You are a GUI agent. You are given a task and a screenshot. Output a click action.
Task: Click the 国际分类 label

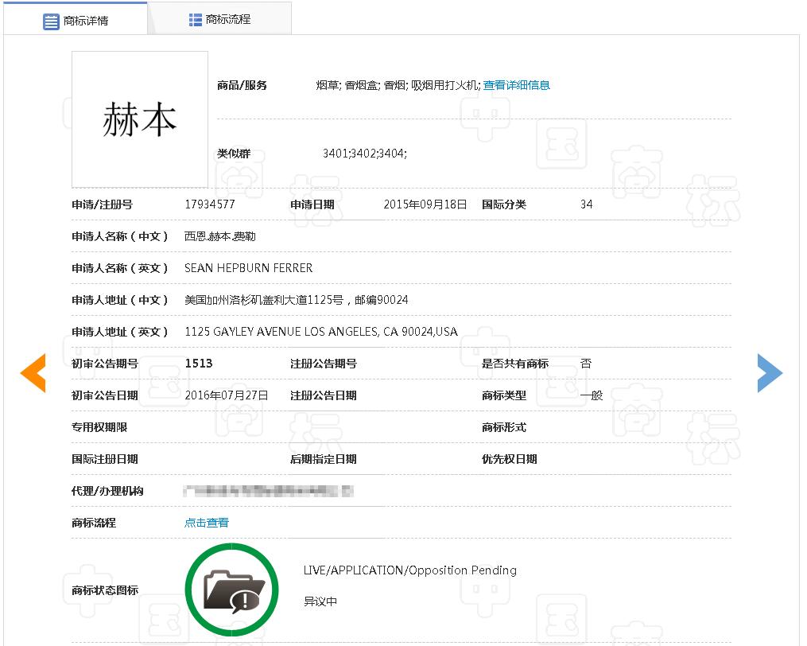point(504,204)
